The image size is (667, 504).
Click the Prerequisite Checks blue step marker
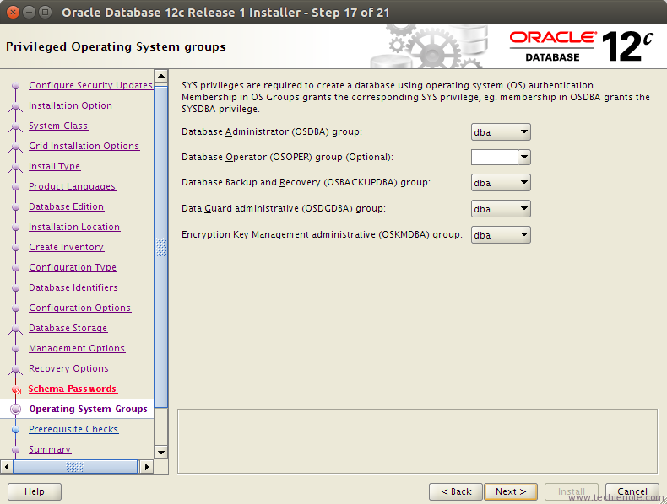coord(16,430)
